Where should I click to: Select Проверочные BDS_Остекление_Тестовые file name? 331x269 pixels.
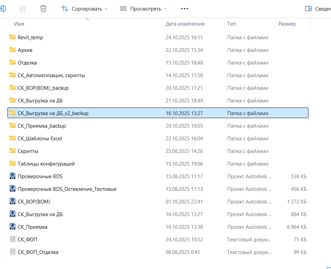click(x=67, y=189)
